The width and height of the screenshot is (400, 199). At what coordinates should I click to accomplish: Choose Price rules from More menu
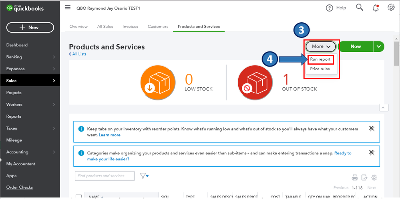tap(320, 69)
